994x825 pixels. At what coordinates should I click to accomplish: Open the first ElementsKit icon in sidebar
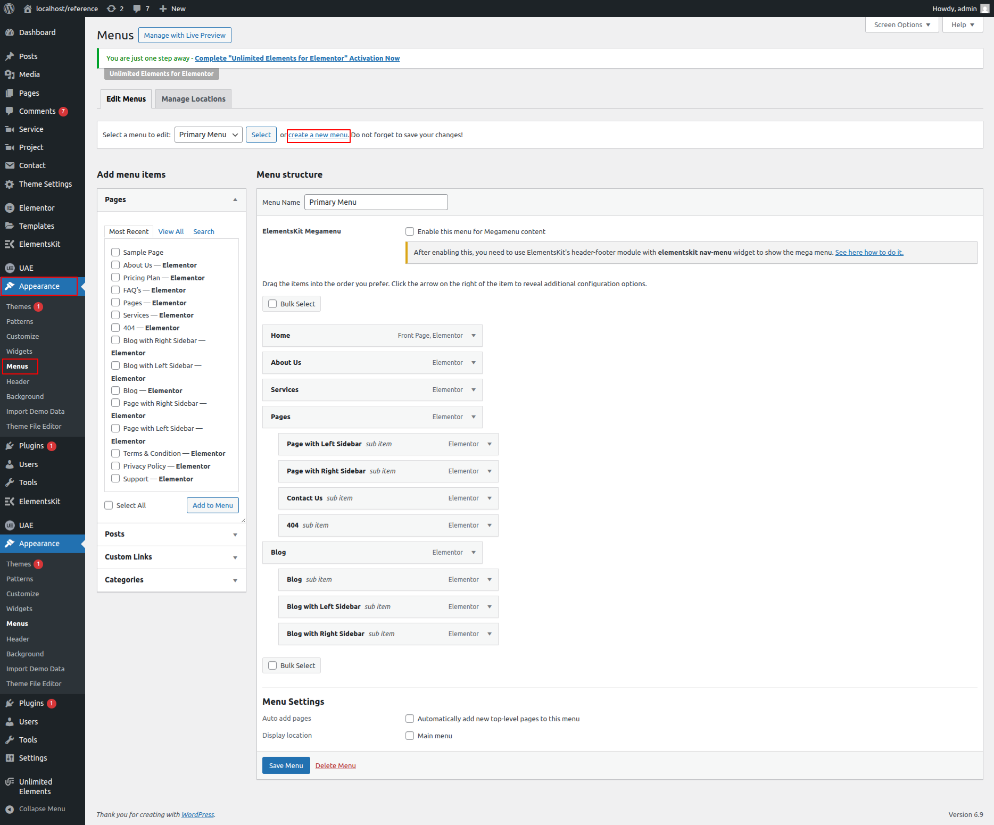[x=10, y=244]
